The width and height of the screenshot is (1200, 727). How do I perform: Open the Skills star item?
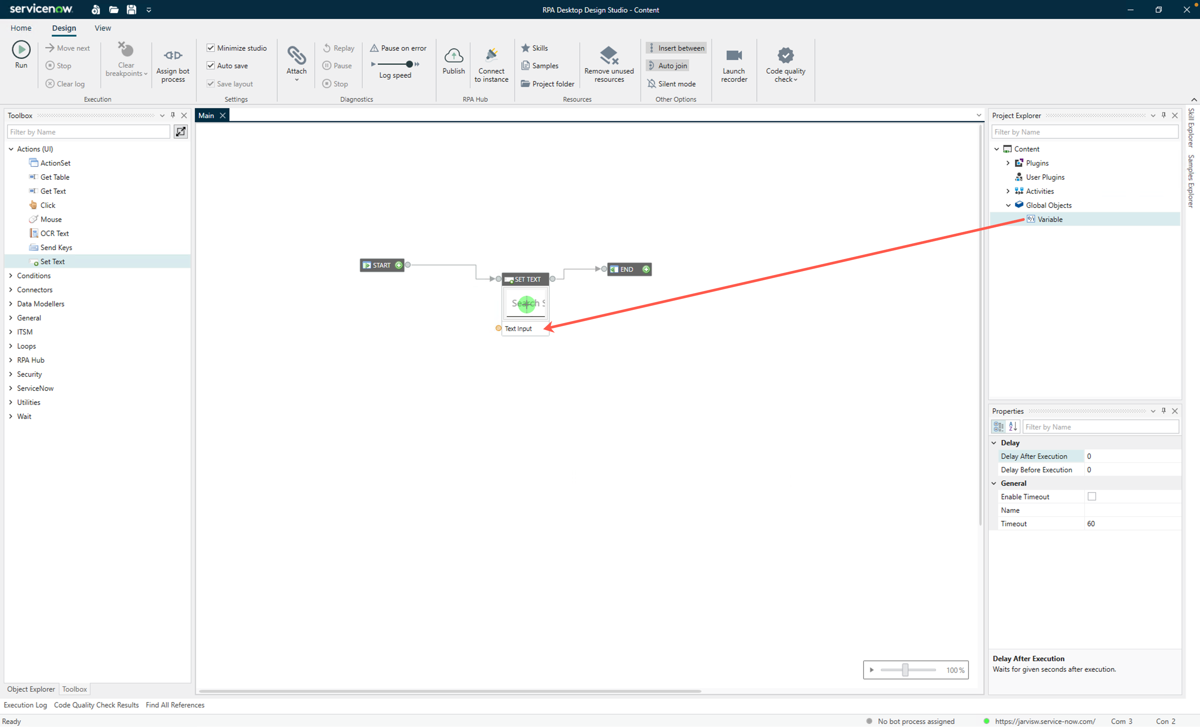534,48
